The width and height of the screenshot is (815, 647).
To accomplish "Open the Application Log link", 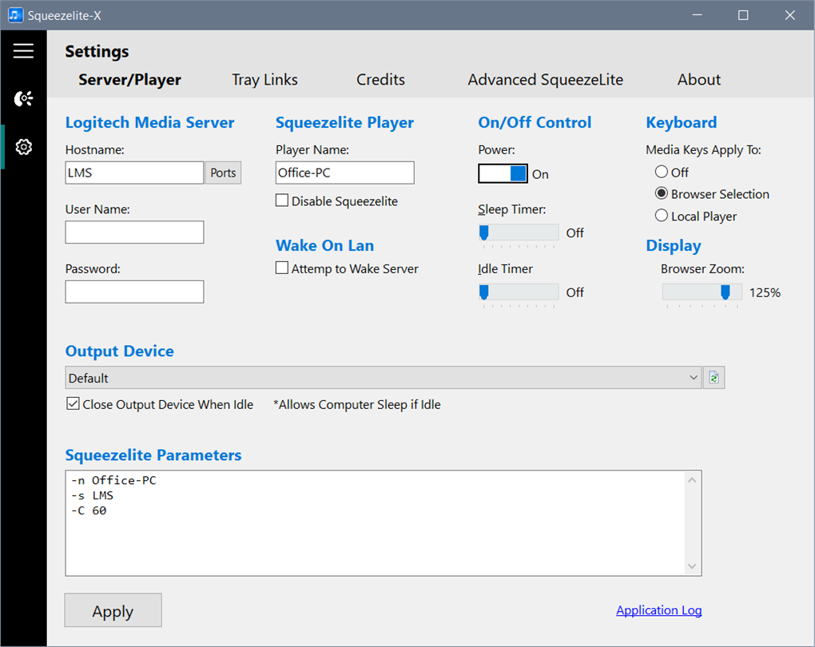I will coord(658,610).
